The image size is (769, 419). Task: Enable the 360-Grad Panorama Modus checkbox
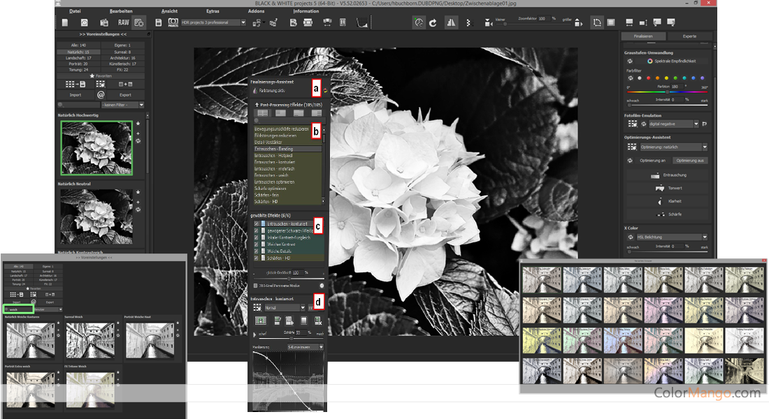pos(255,285)
